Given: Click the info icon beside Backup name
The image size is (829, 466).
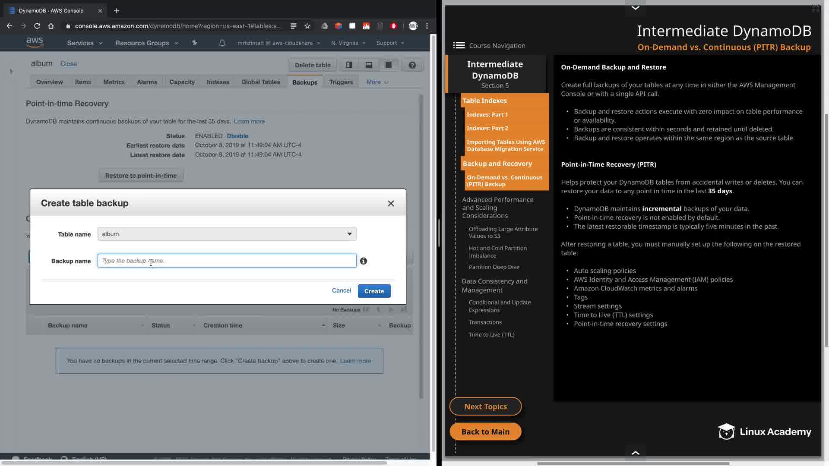Looking at the screenshot, I should click(364, 261).
